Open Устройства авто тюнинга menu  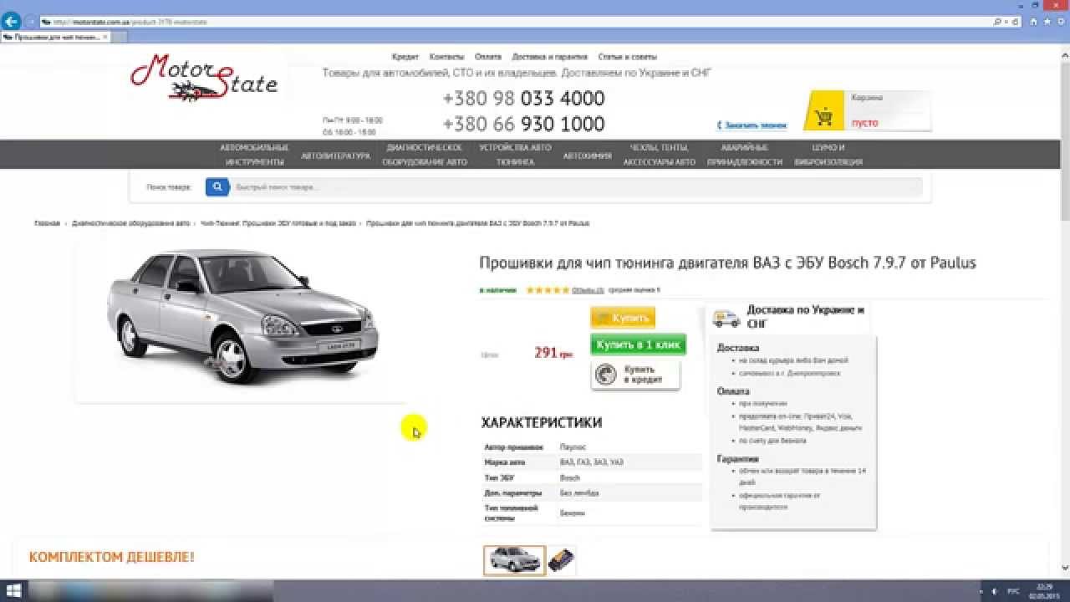coord(515,155)
